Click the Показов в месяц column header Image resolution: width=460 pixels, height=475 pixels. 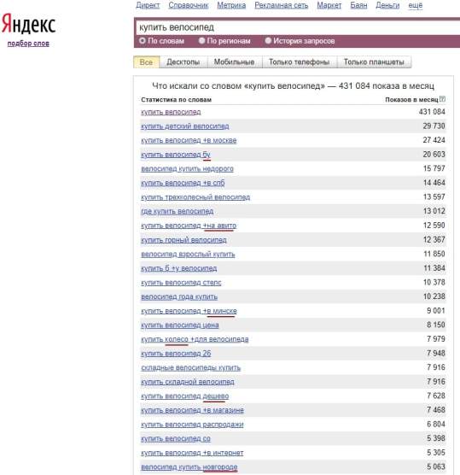click(411, 100)
